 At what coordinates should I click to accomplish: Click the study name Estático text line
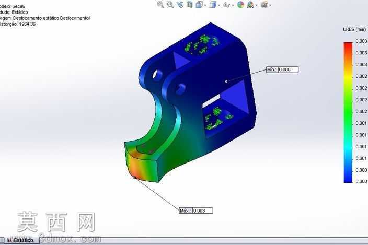pyautogui.click(x=14, y=12)
